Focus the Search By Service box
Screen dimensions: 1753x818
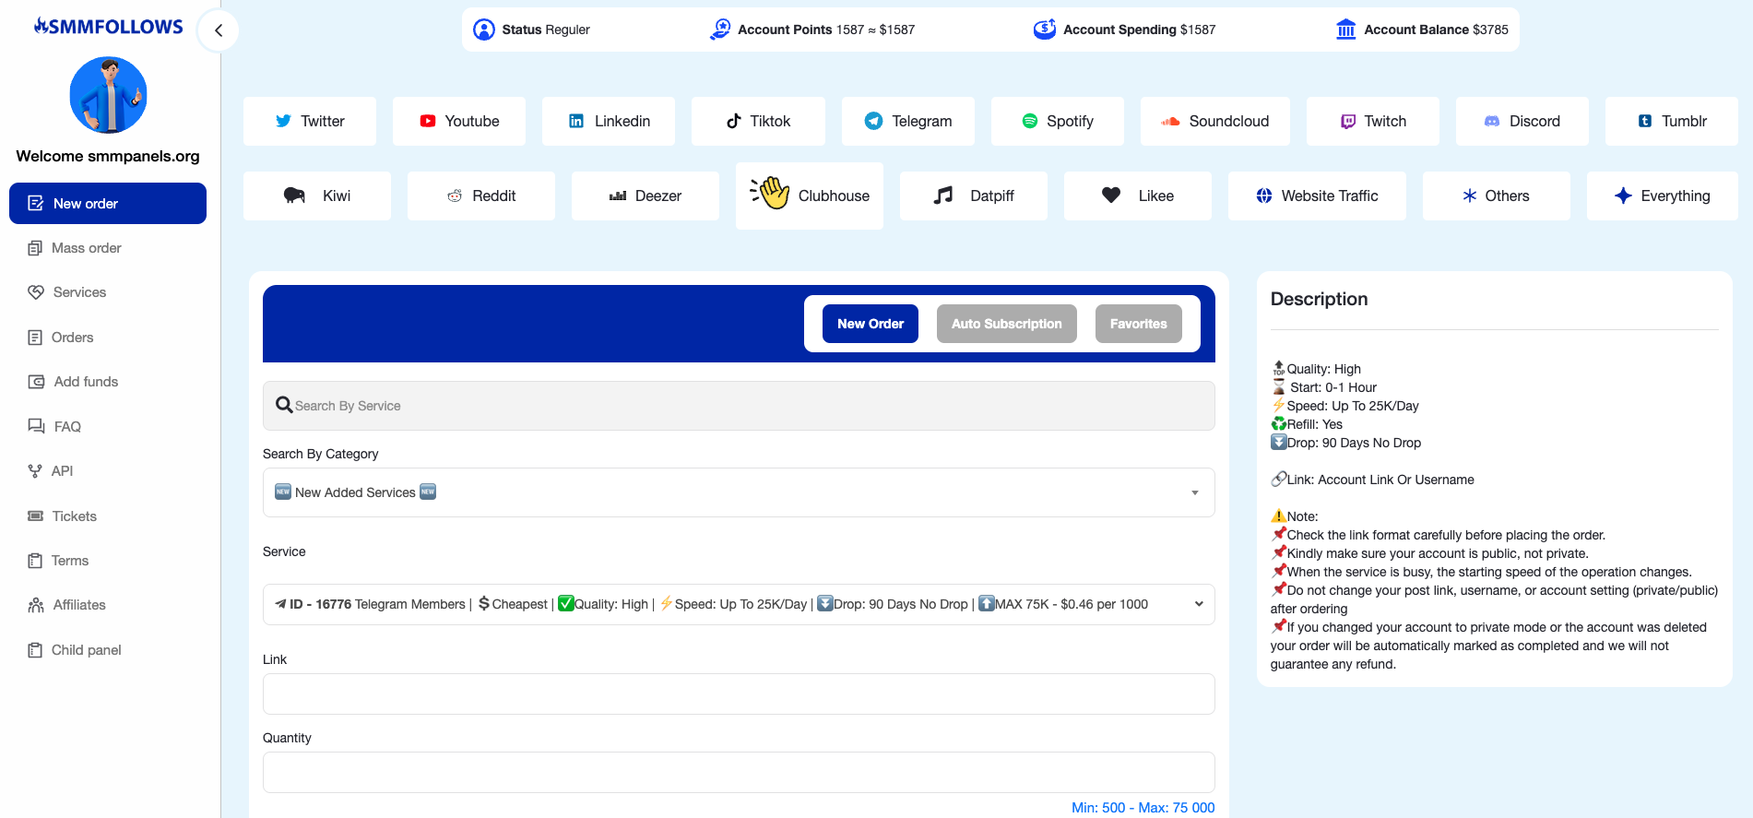tap(738, 406)
